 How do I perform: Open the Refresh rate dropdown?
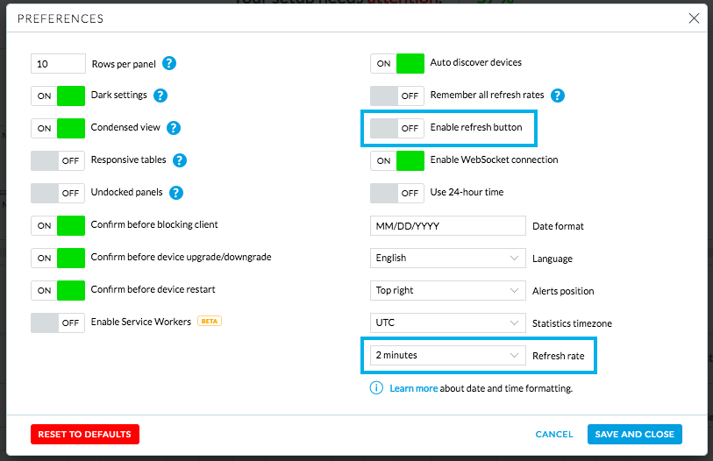pos(447,356)
